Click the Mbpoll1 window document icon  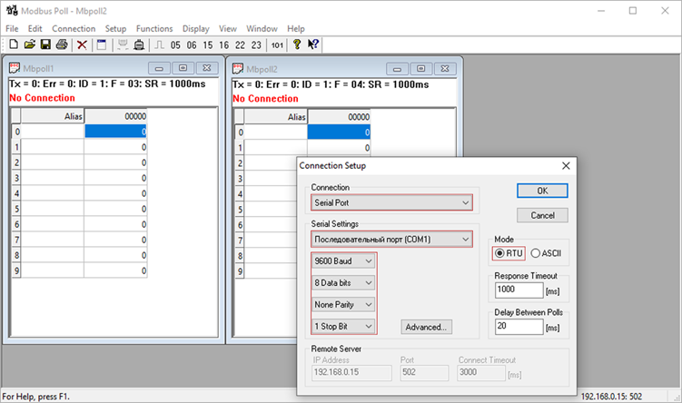click(x=15, y=68)
